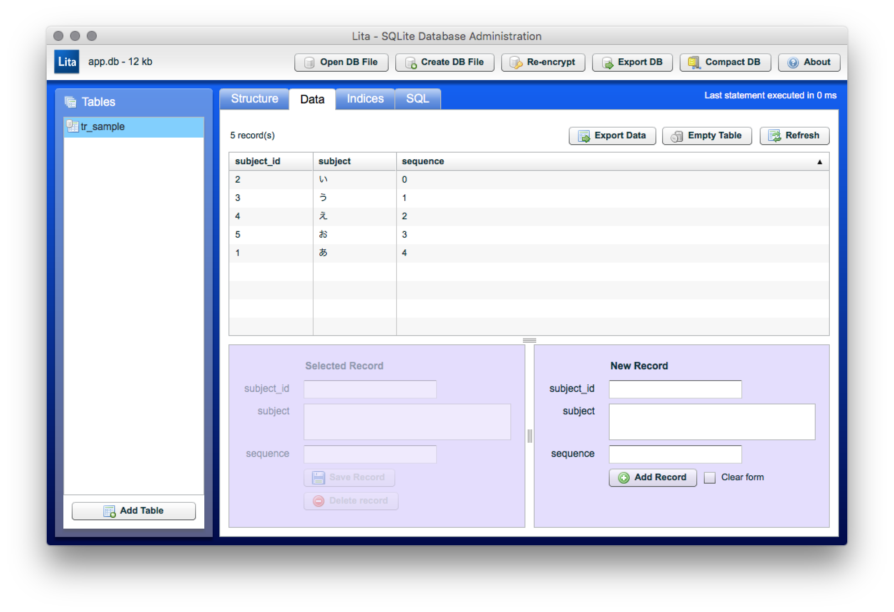
Task: Create a new database via Create DB File icon
Action: click(x=412, y=63)
